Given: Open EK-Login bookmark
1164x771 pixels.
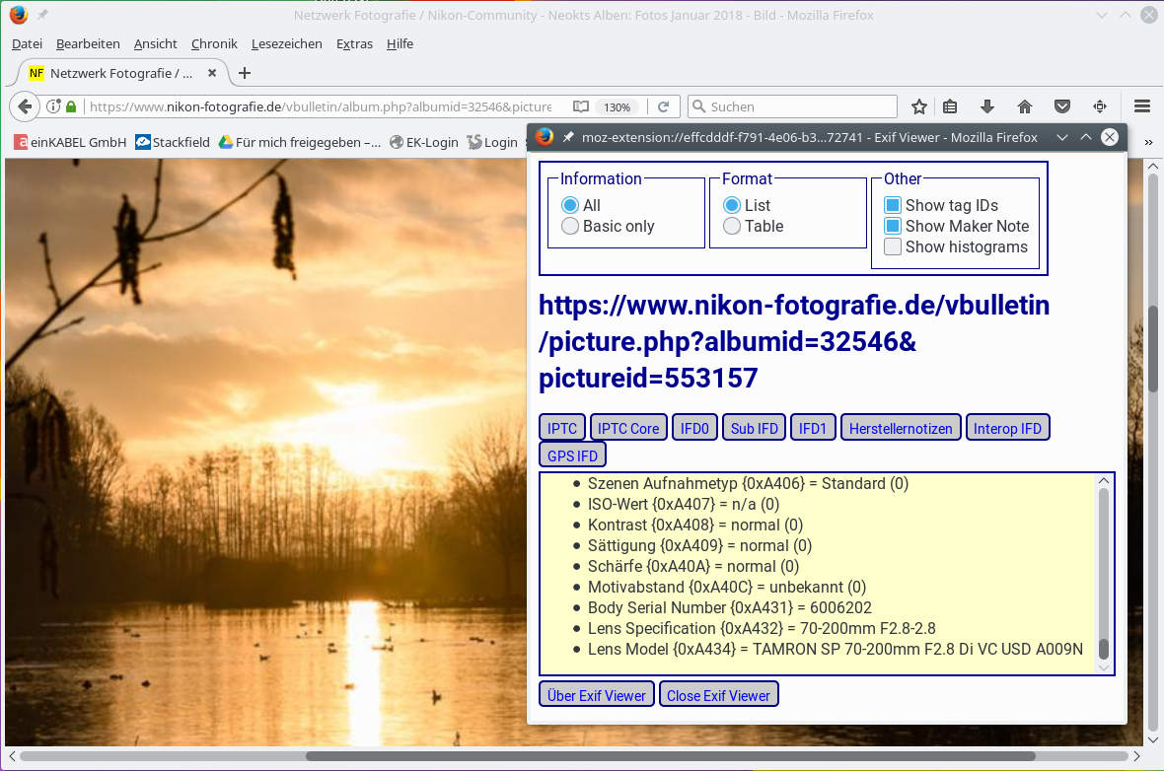Looking at the screenshot, I should tap(424, 143).
